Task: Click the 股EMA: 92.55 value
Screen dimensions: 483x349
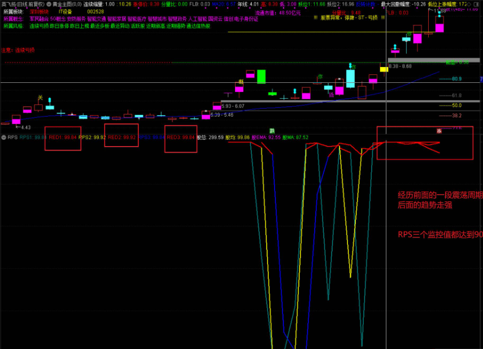Action: tap(266, 138)
